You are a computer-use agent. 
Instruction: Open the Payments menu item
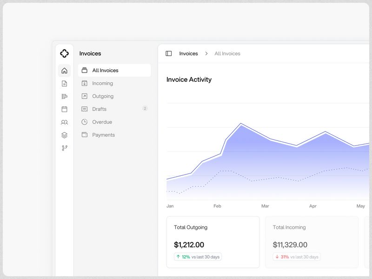[114, 135]
